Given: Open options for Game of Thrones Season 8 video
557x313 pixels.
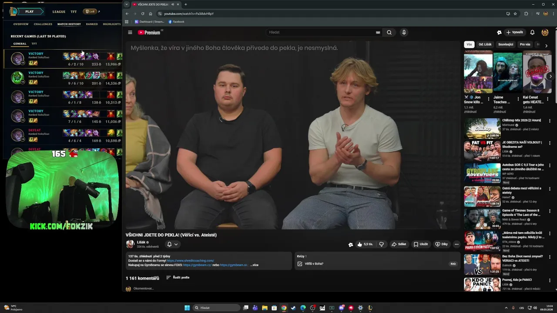Looking at the screenshot, I should (550, 211).
